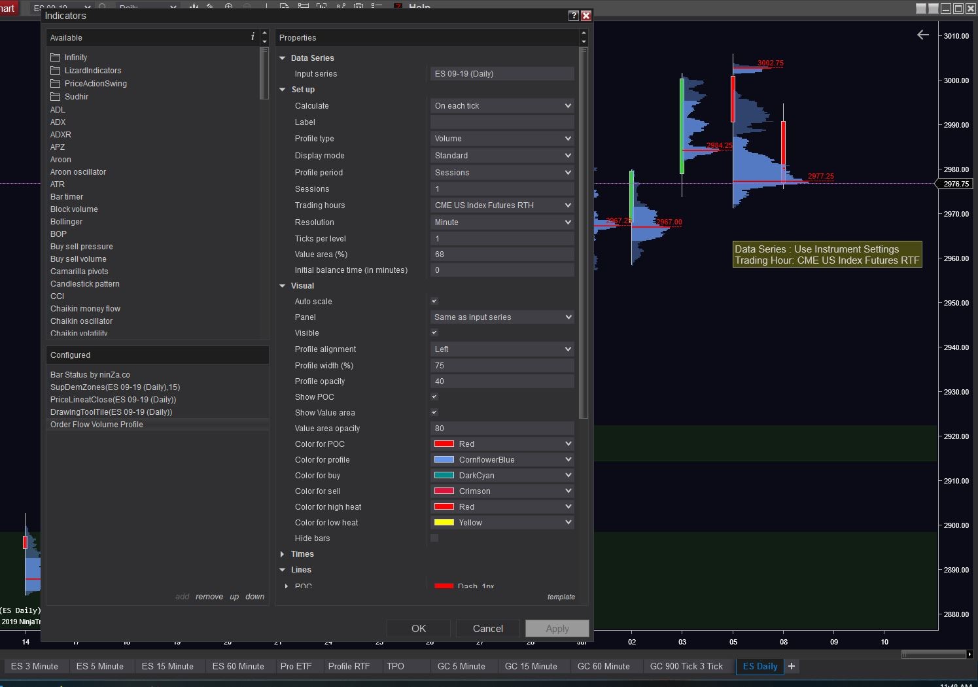Click the Crimson swatch for sell color

tap(444, 491)
